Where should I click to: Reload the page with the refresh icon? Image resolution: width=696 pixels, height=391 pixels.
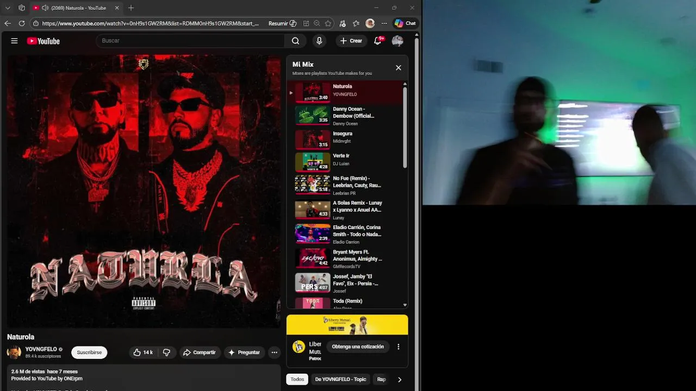tap(22, 23)
